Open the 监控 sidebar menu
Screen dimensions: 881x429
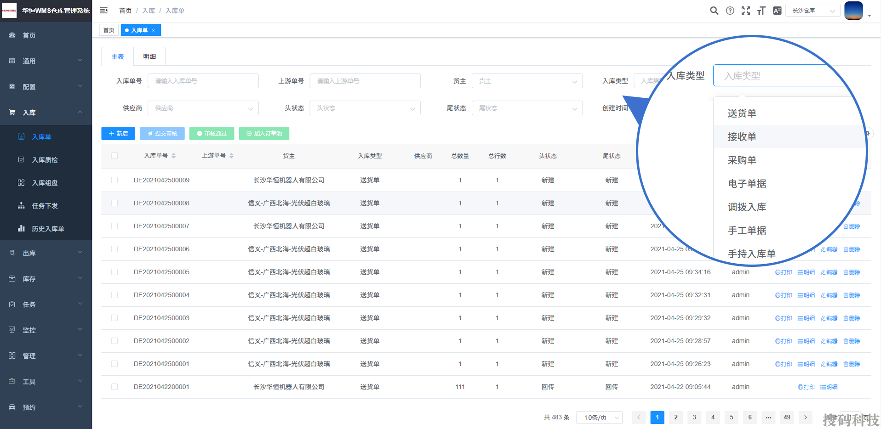click(x=46, y=330)
